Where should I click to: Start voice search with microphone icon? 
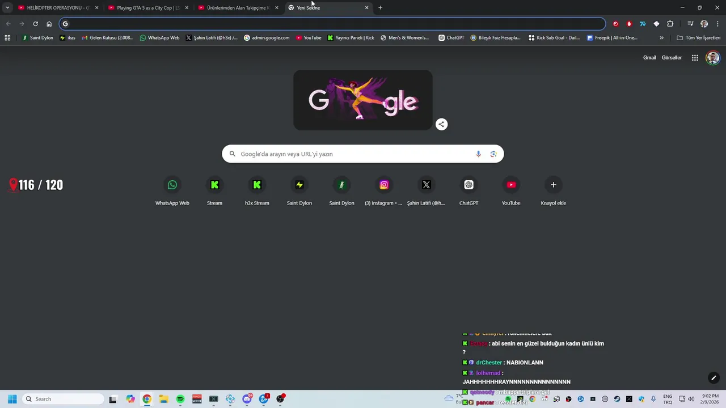(478, 154)
